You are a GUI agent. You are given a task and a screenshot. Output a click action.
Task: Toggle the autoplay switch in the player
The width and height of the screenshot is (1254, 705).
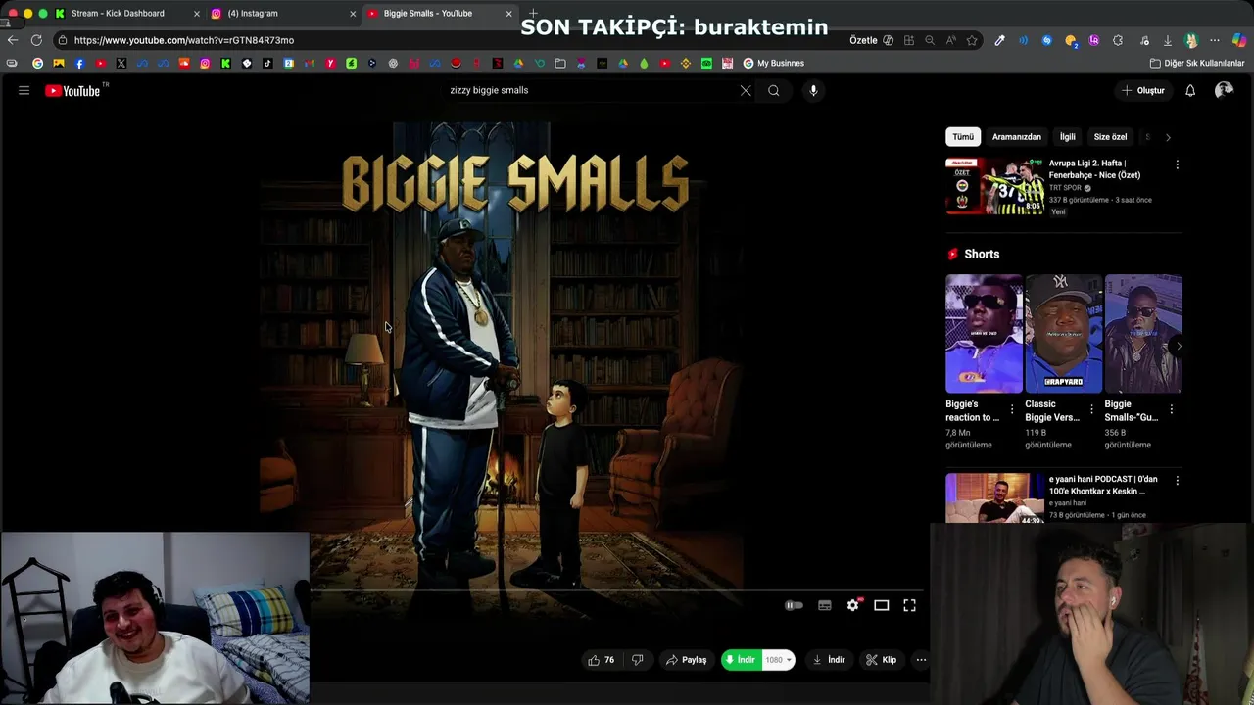coord(794,605)
